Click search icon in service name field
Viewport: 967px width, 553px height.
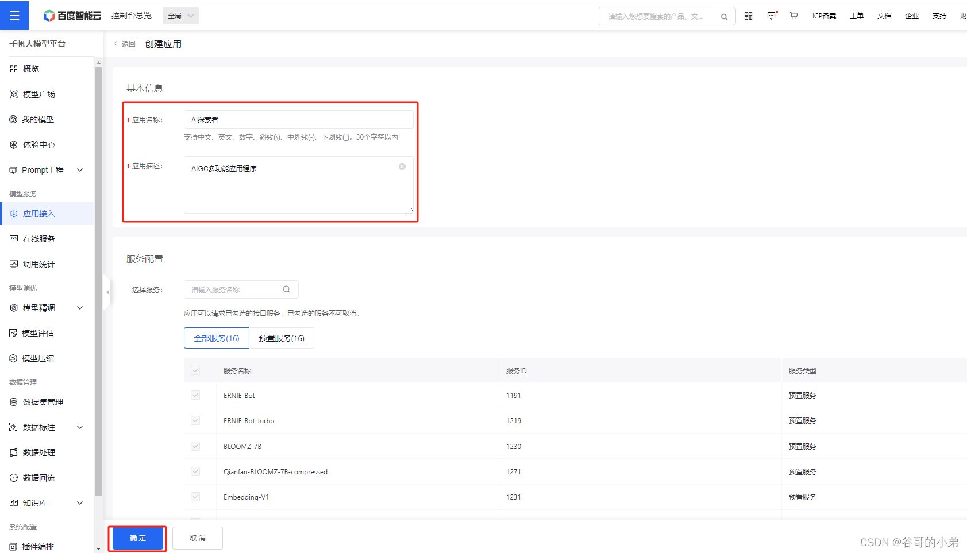[286, 289]
